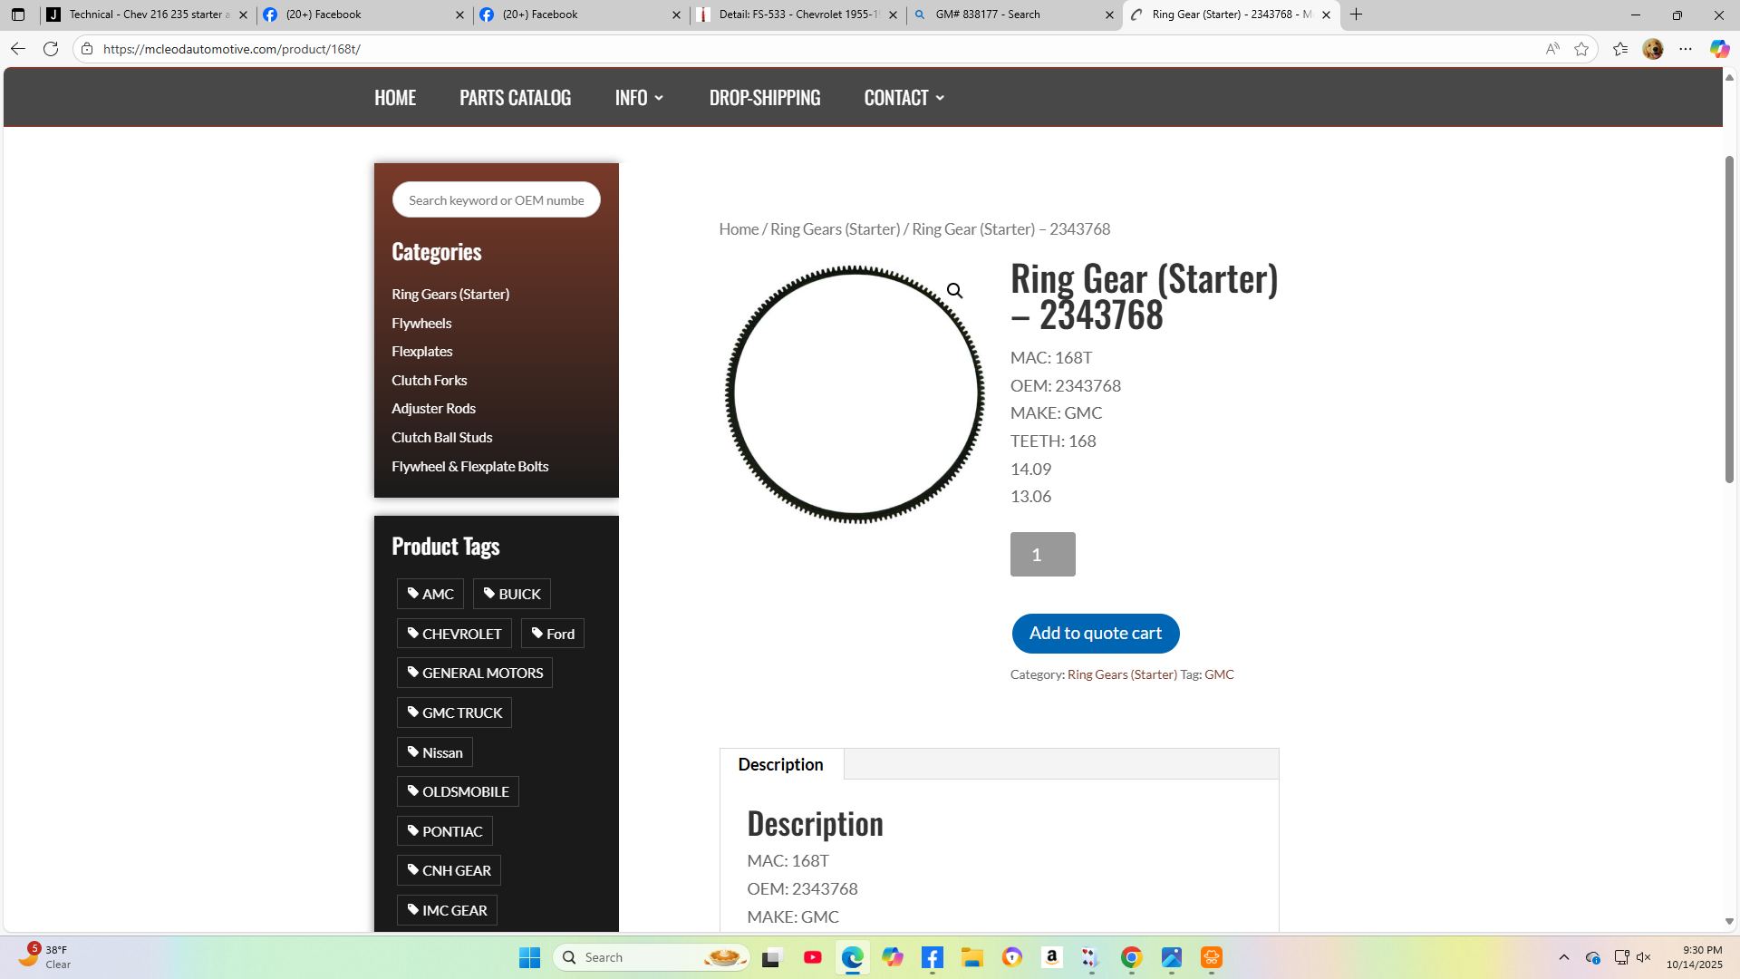Click the browser refresh icon
Viewport: 1740px width, 979px height.
click(x=51, y=49)
